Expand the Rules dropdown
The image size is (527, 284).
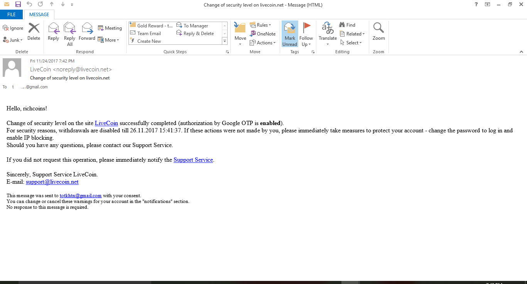pyautogui.click(x=261, y=25)
